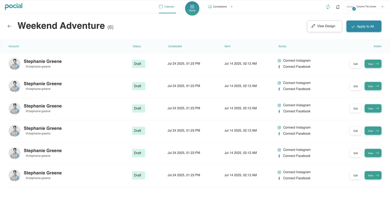The width and height of the screenshot is (390, 219).
Task: Click Edit in the fourth row
Action: [356, 131]
